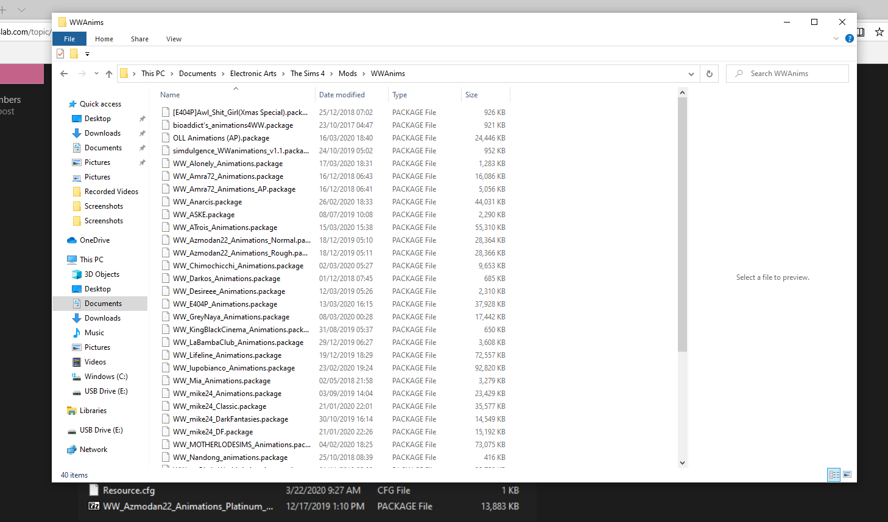
Task: Open 3D Objects in the navigation pane
Action: [102, 274]
